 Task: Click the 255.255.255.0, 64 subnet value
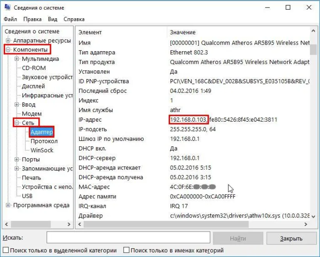(193, 129)
